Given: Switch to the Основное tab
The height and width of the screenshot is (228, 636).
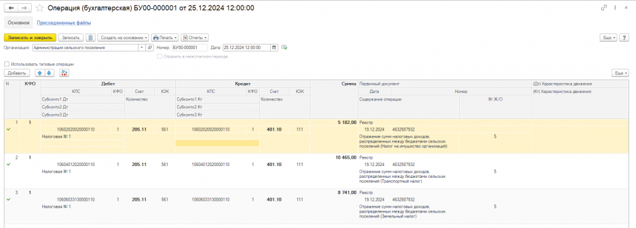Looking at the screenshot, I should click(19, 23).
